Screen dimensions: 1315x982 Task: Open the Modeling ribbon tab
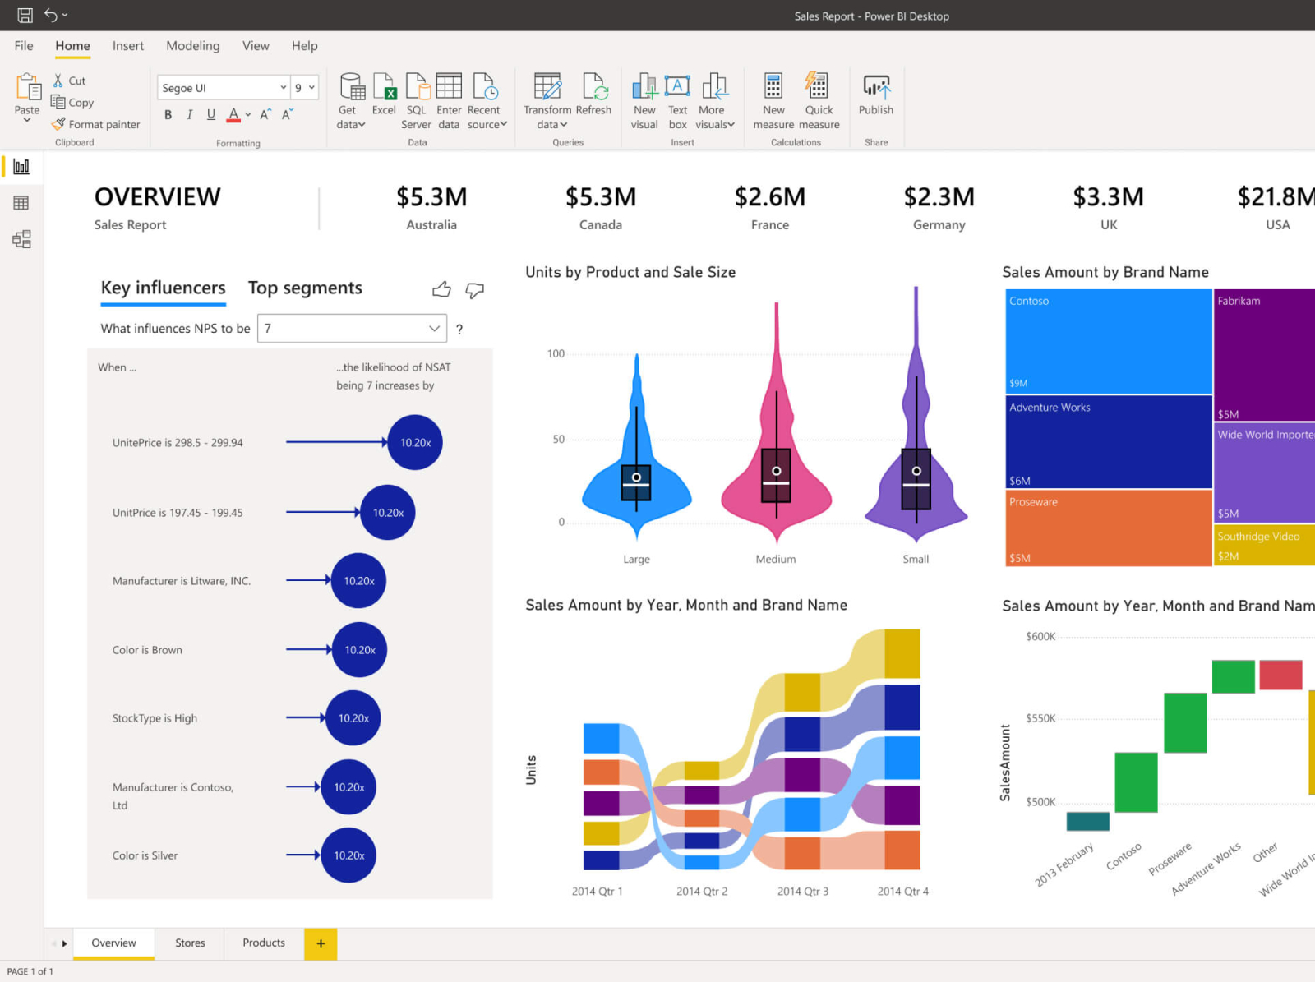coord(193,46)
